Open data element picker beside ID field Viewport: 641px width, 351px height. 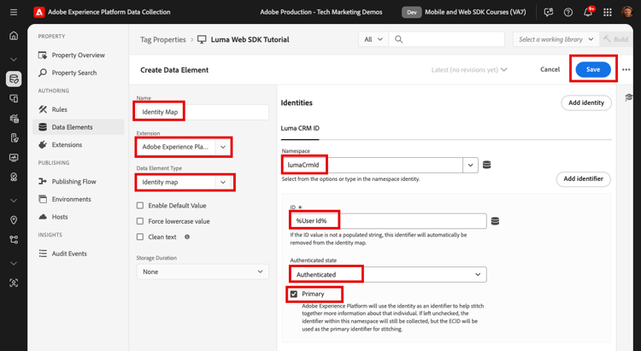pos(495,221)
